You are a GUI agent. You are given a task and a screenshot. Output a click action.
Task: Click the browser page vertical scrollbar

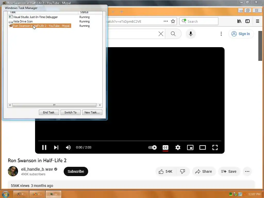pos(260,46)
